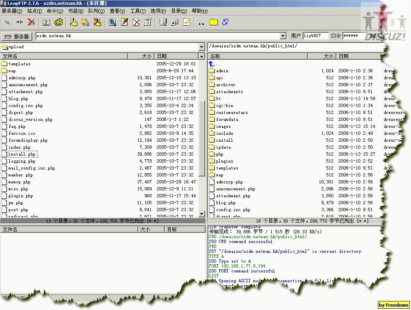Click the crossed-out folder transfer icon
This screenshot has height=310, width=411.
point(97,22)
